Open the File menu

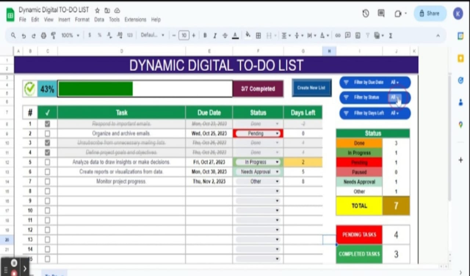tap(22, 19)
